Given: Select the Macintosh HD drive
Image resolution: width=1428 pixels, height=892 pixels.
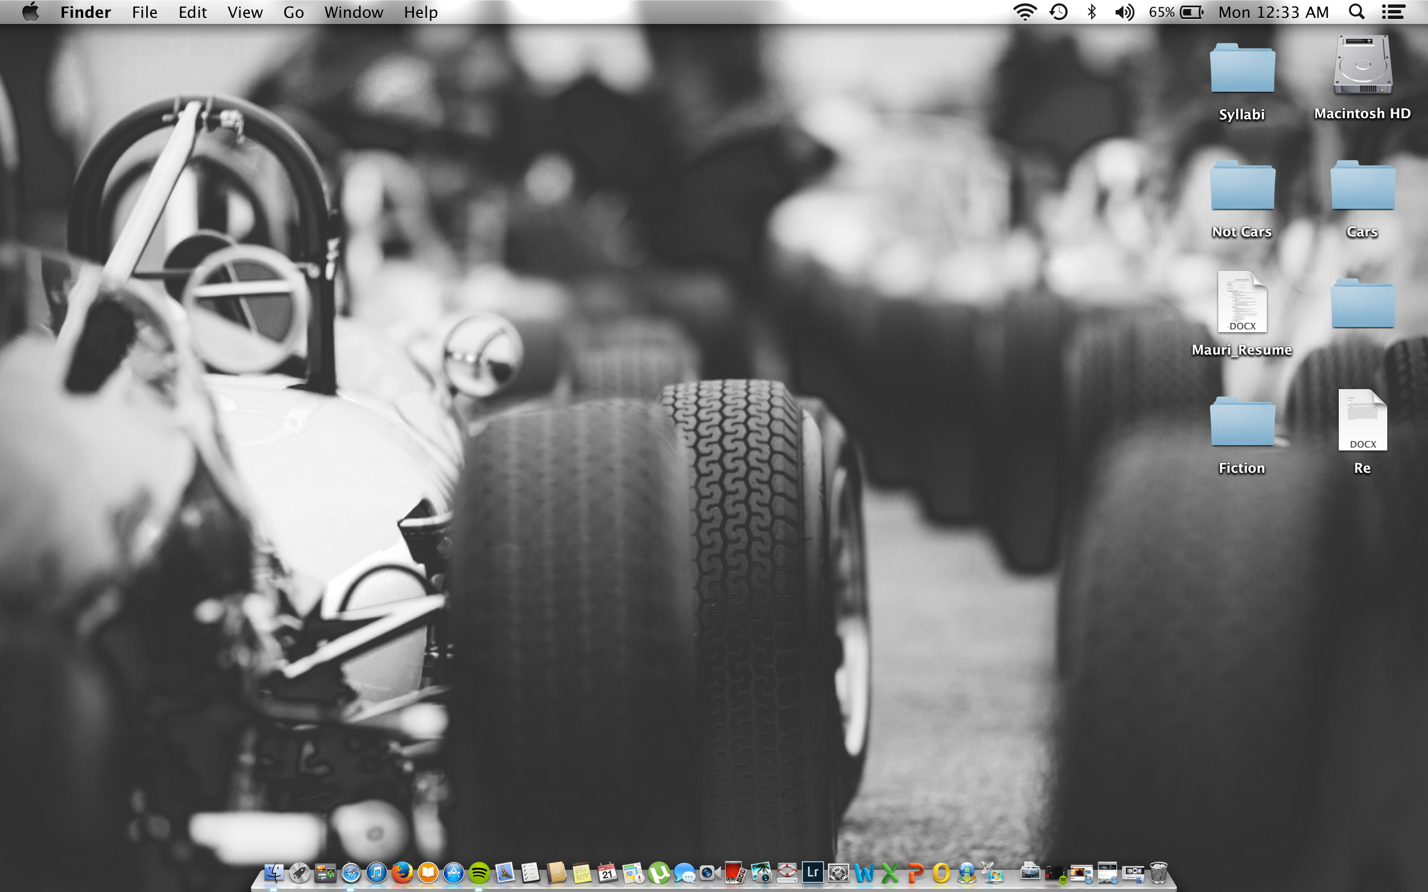Looking at the screenshot, I should (x=1363, y=77).
